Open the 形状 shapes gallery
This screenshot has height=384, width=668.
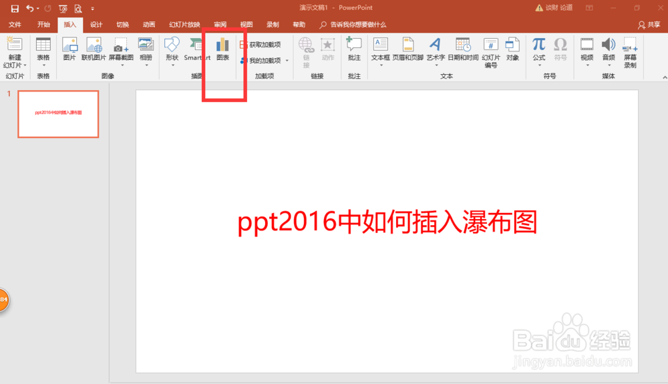(172, 49)
